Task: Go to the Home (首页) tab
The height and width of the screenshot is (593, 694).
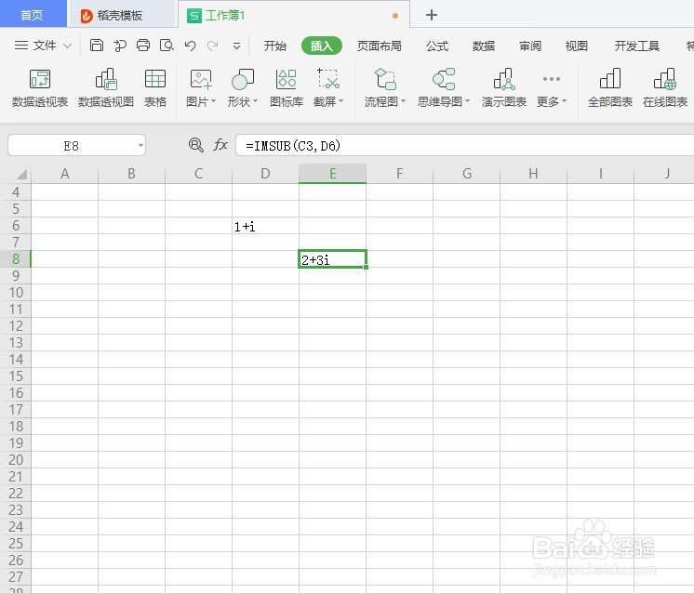Action: 33,15
